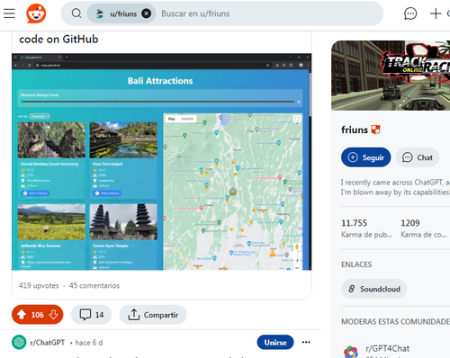The width and height of the screenshot is (450, 358).
Task: Click the 'hace 6 d' timestamp
Action: click(x=89, y=343)
